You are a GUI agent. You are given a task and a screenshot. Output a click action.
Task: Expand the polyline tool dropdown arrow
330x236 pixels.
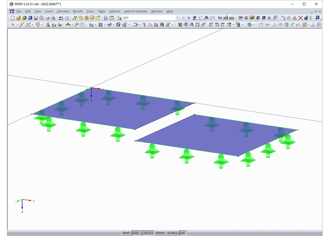pos(42,25)
